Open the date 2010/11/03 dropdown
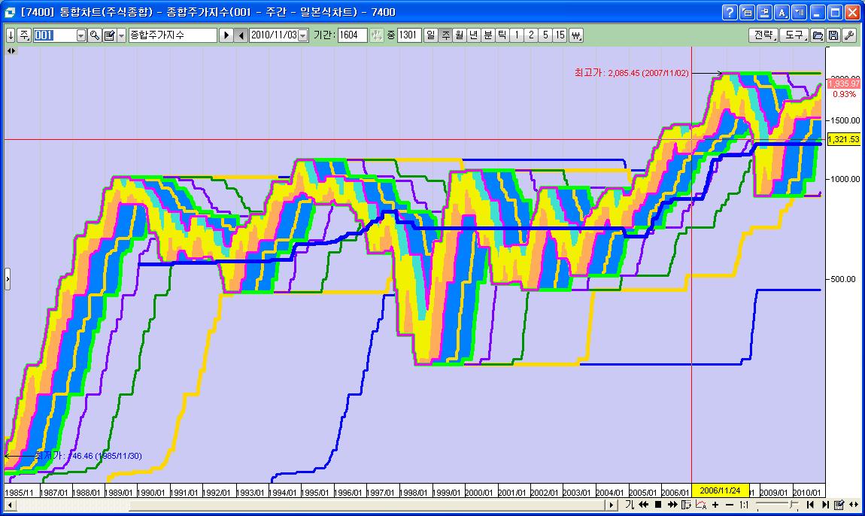Image resolution: width=865 pixels, height=516 pixels. tap(302, 35)
